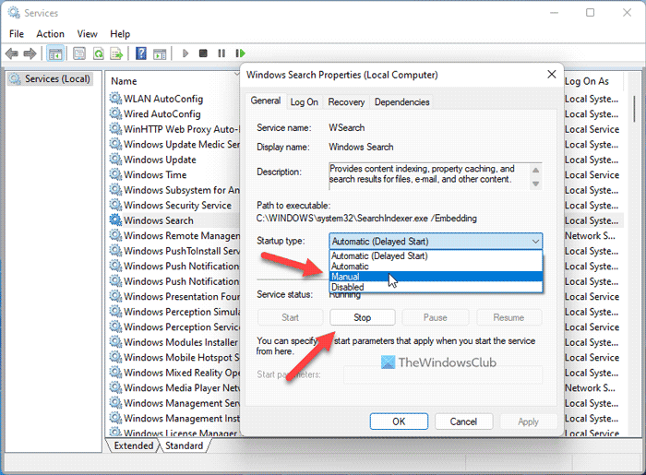Click description box scroll up arrow
646x475 pixels.
tap(535, 170)
